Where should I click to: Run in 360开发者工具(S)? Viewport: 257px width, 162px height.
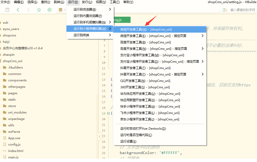pos(160,87)
